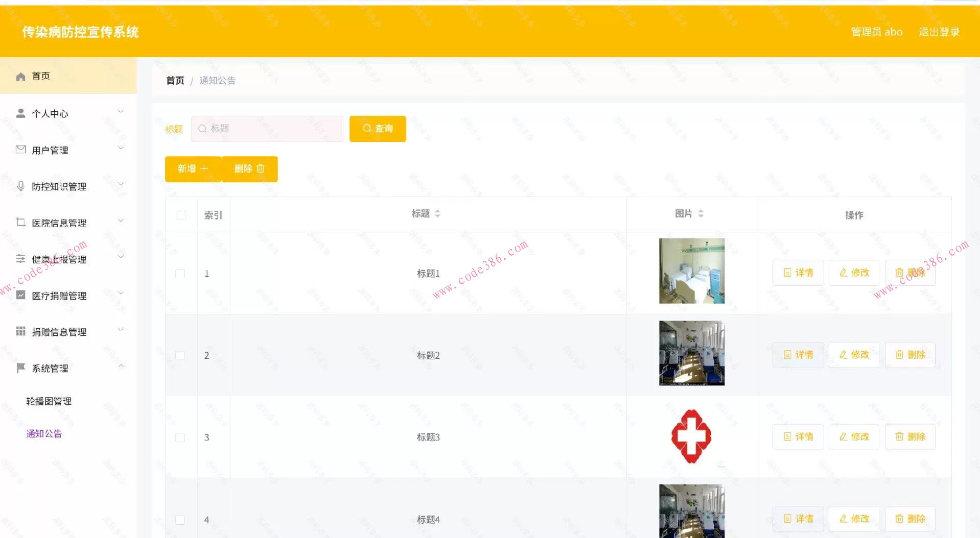The width and height of the screenshot is (980, 538).
Task: Tick the checkbox for row 标题4
Action: (x=180, y=520)
